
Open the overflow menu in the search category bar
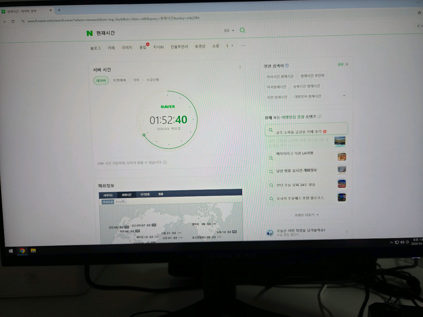243,46
